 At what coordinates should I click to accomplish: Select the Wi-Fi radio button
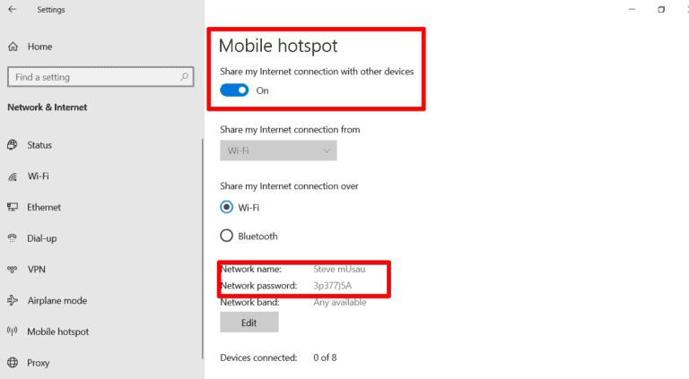226,207
